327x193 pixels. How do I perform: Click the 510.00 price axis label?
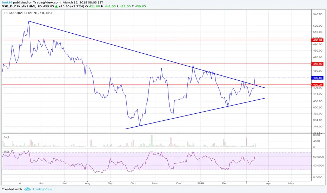pyautogui.click(x=318, y=32)
